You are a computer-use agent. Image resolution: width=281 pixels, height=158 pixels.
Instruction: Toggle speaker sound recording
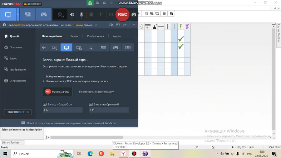tap(72, 15)
